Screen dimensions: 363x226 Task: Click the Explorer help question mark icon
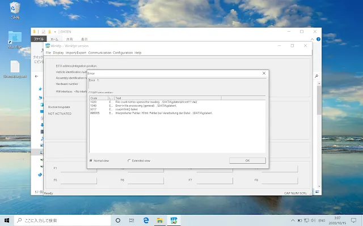[x=318, y=39]
